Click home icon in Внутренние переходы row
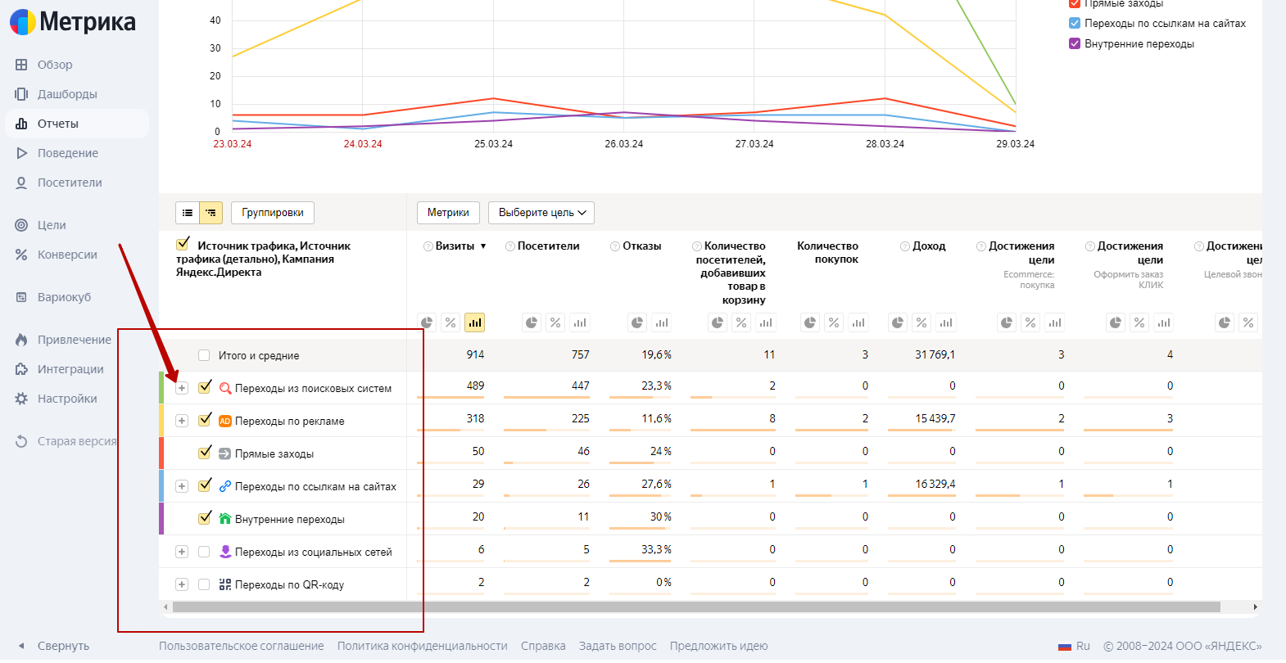 tap(225, 518)
